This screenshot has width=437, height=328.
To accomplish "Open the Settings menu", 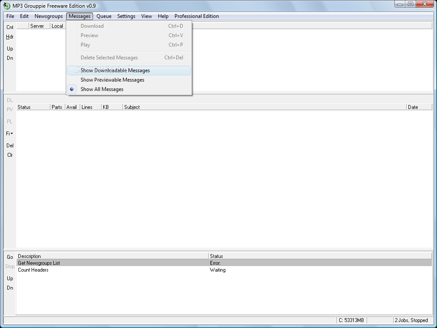I will tap(126, 16).
